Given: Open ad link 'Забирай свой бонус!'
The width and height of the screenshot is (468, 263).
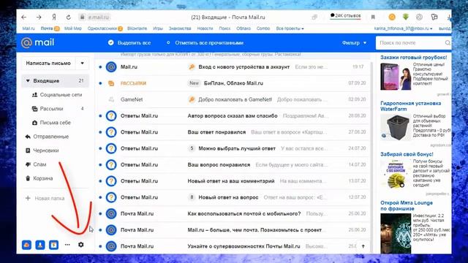Looking at the screenshot, I should click(x=407, y=154).
